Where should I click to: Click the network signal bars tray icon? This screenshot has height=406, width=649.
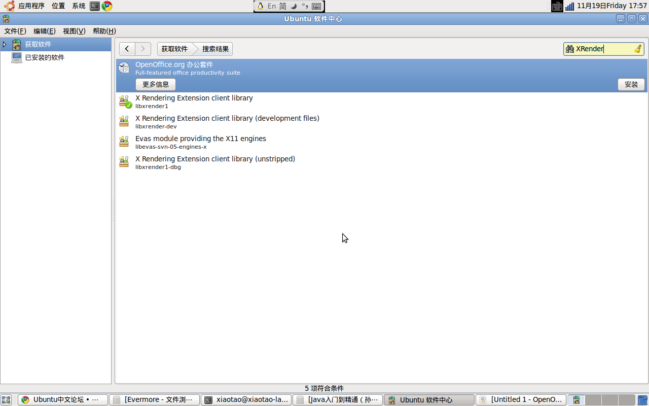569,6
